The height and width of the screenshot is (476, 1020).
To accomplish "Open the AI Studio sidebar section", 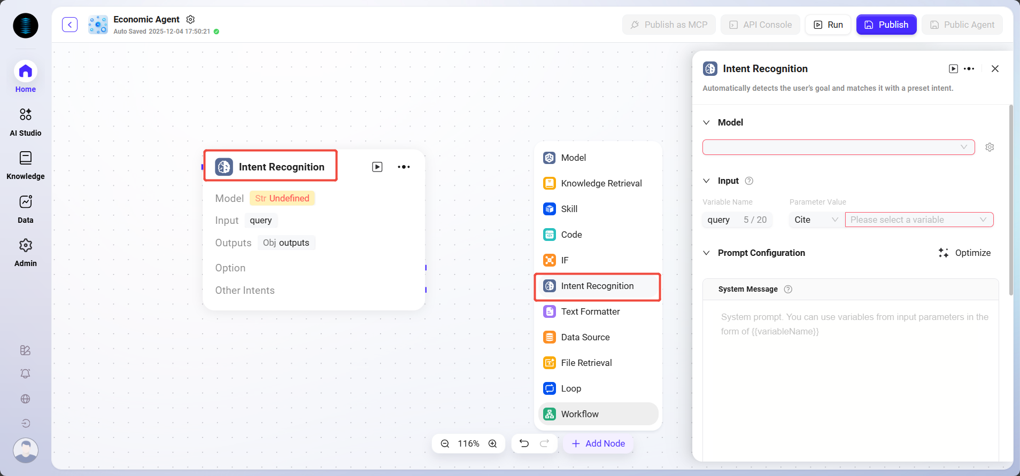I will [26, 121].
